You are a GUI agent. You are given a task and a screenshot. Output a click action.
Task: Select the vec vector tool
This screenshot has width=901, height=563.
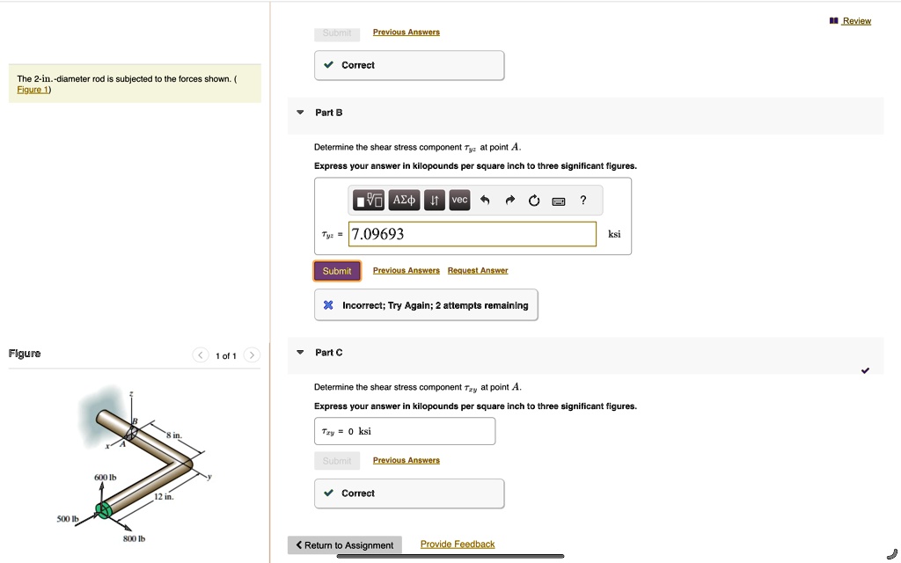pos(459,200)
